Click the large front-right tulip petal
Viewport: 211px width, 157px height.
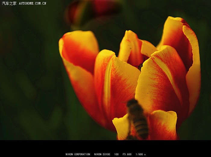click(163, 84)
